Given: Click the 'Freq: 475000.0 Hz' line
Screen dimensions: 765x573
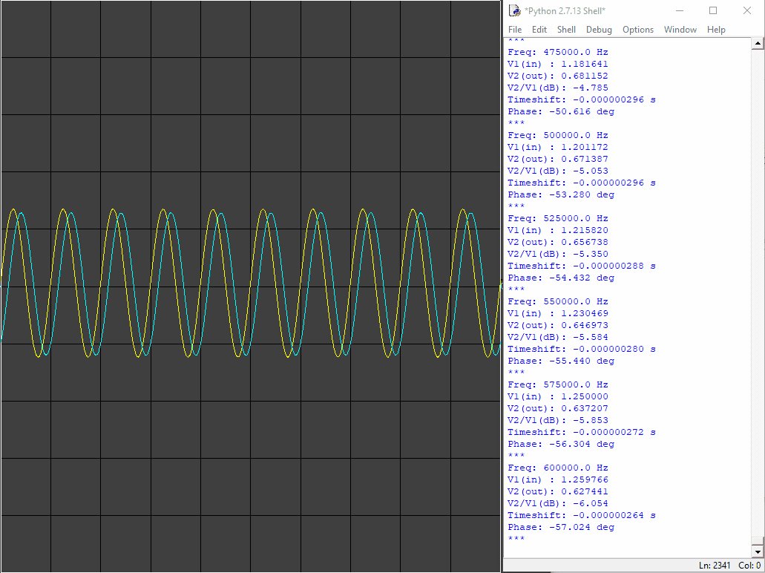Looking at the screenshot, I should pyautogui.click(x=558, y=52).
